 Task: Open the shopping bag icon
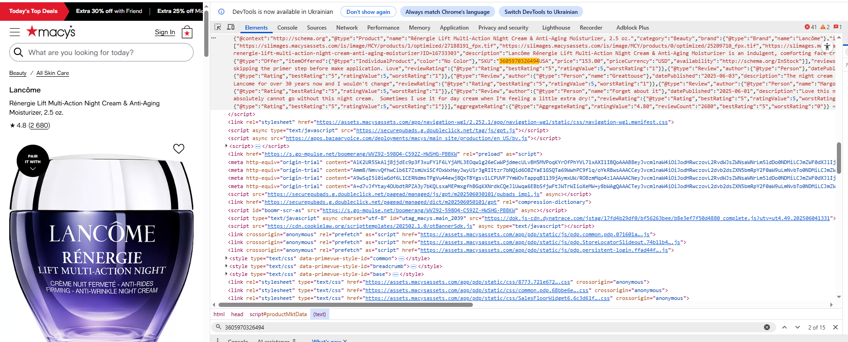pyautogui.click(x=187, y=32)
